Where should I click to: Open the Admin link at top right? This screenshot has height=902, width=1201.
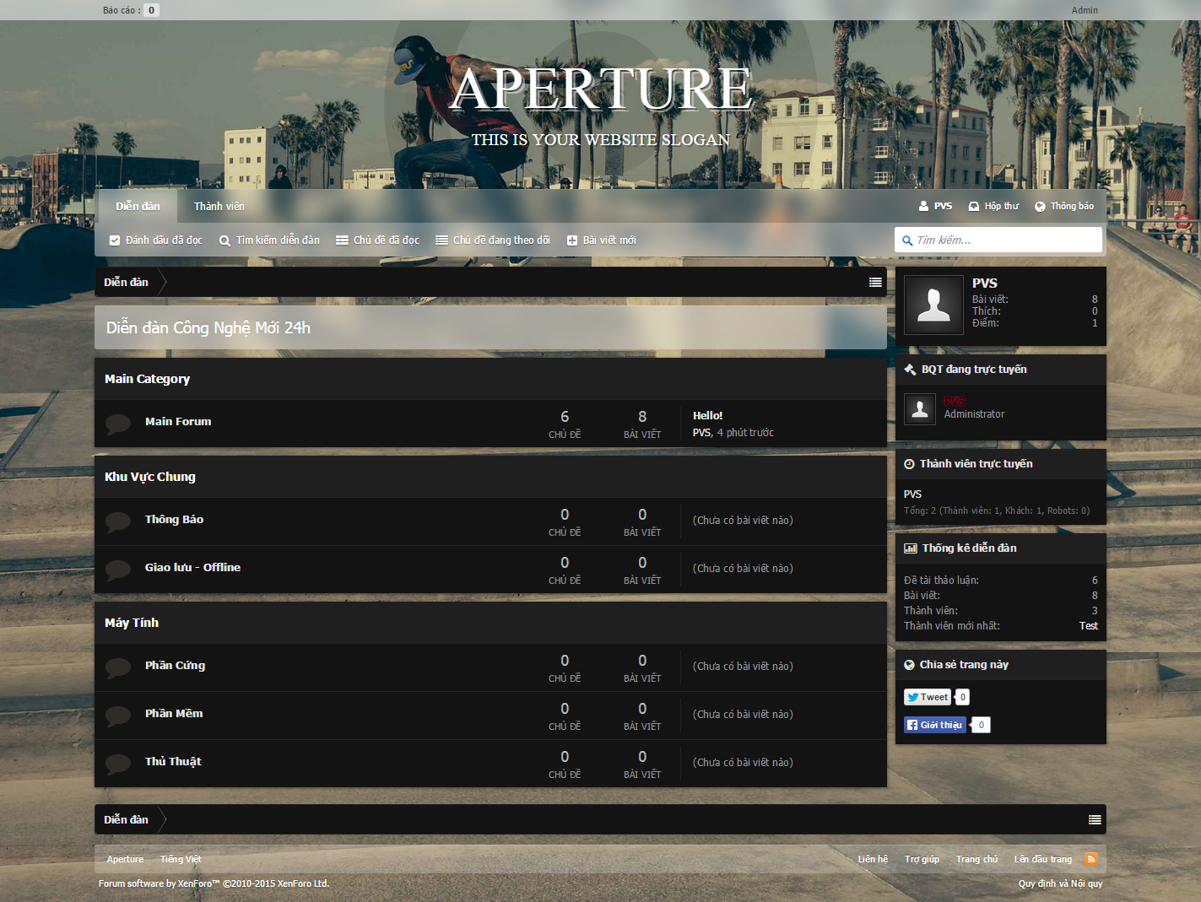[1085, 10]
